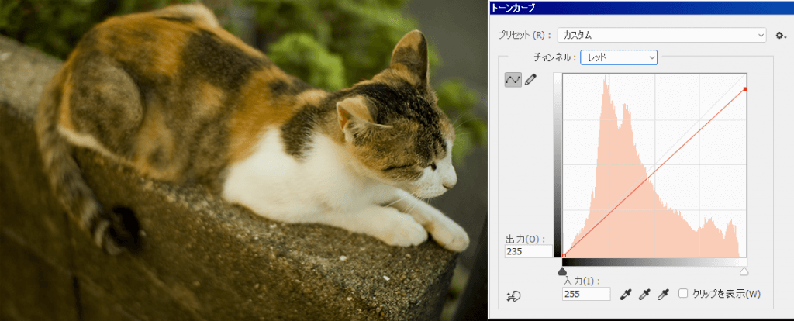The height and width of the screenshot is (321, 794).
Task: Pick the white point eyedropper
Action: coord(663,294)
